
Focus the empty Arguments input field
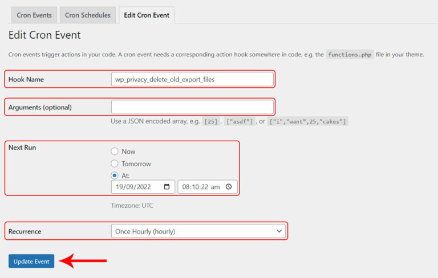(192, 107)
